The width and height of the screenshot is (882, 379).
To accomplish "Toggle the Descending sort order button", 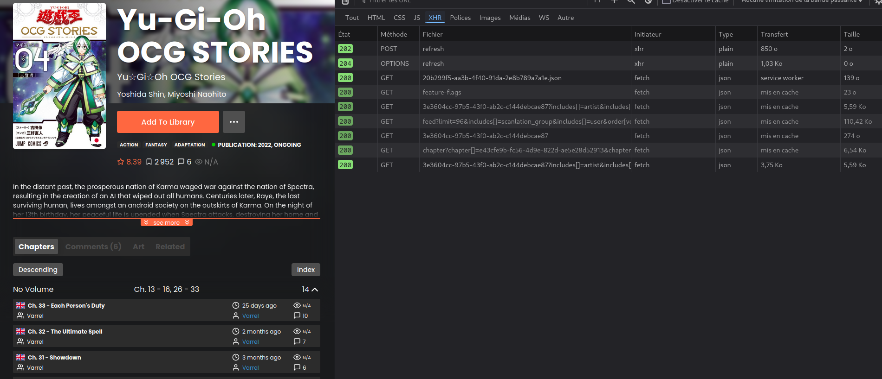I will 38,270.
